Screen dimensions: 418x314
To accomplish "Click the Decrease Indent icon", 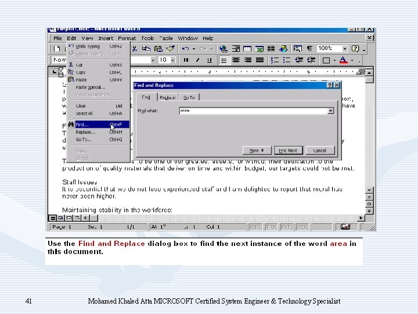I will point(299,60).
